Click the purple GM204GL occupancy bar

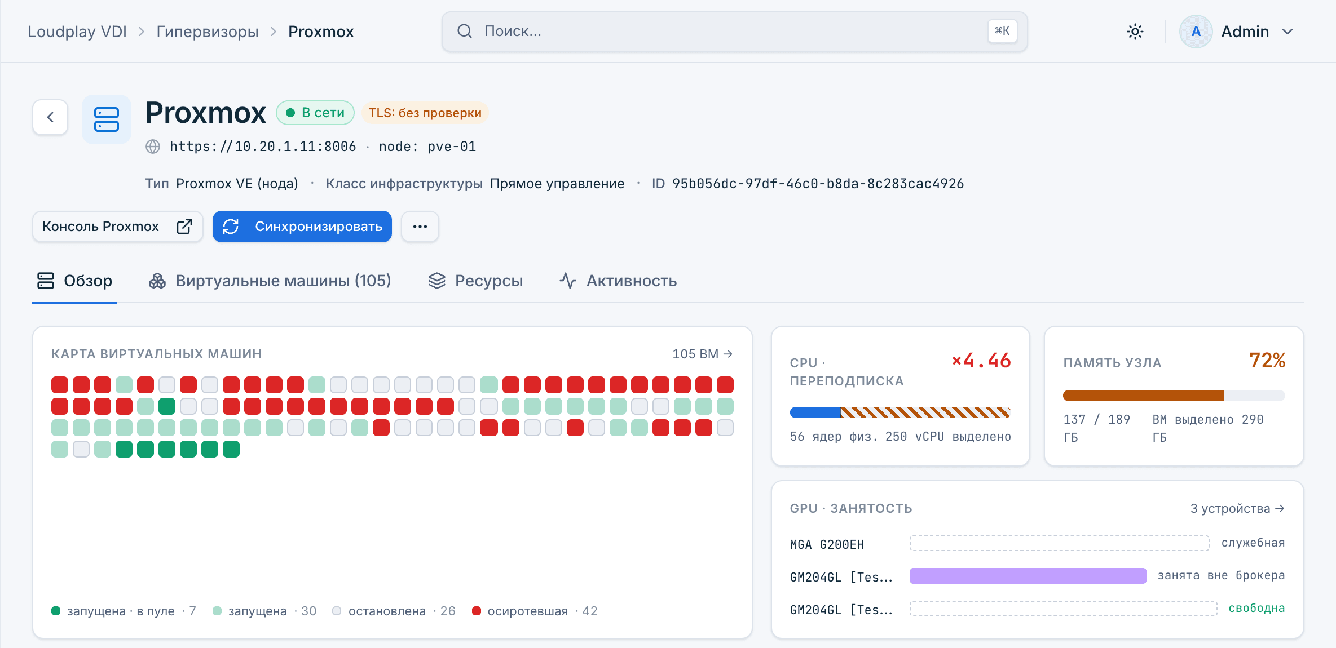click(1028, 576)
